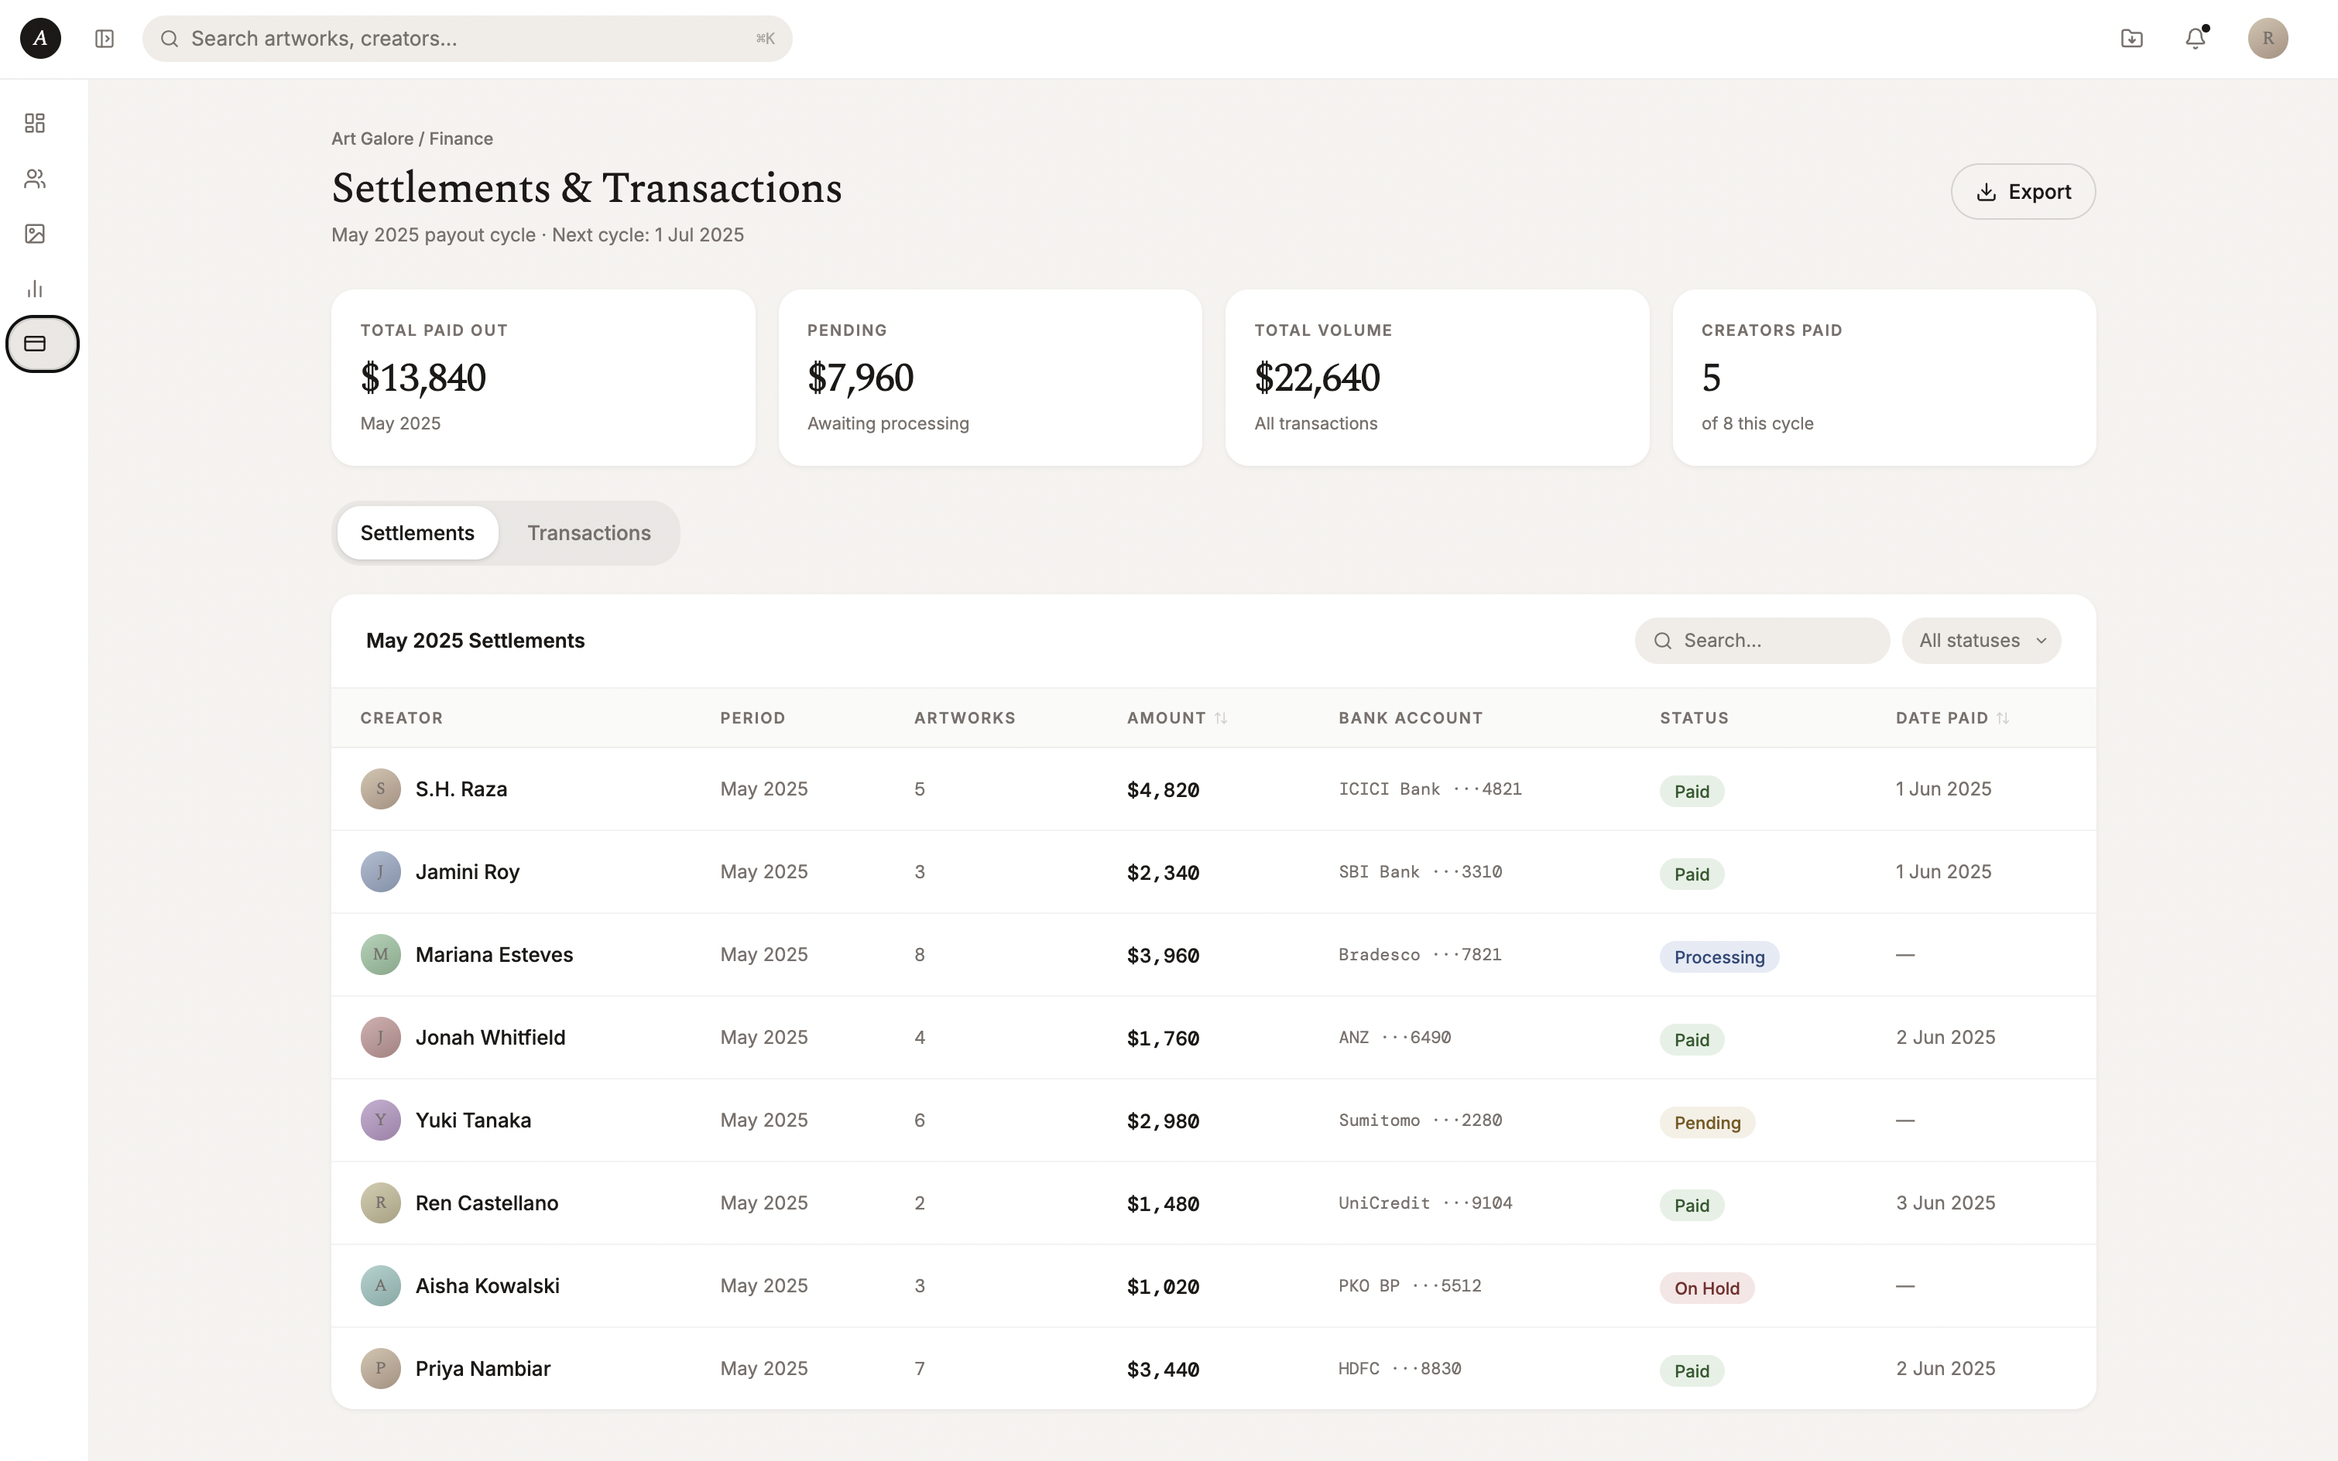Open the dashboard grid icon in sidebar
This screenshot has height=1461, width=2338.
pyautogui.click(x=35, y=123)
